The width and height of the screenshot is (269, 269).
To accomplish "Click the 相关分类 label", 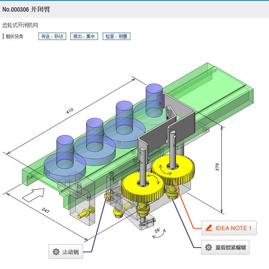I will click(15, 36).
